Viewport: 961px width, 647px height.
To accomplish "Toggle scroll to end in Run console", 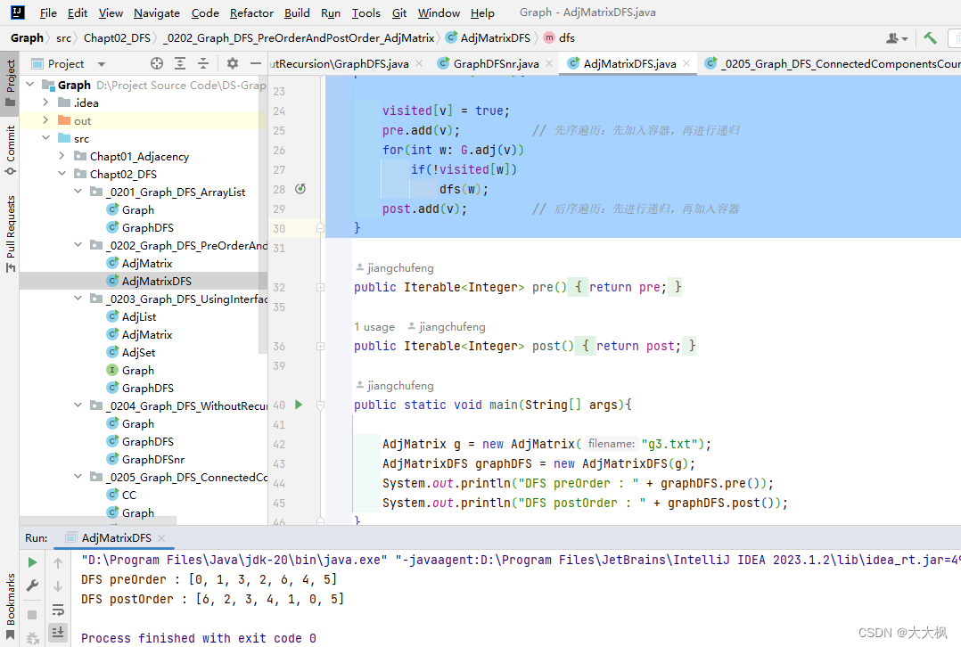I will [x=58, y=632].
